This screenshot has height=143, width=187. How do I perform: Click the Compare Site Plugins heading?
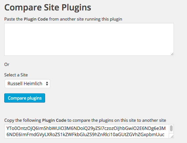pyautogui.click(x=48, y=8)
